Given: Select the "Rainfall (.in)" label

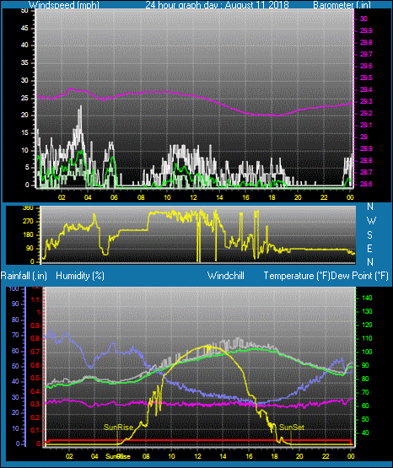Looking at the screenshot, I should click(24, 276).
